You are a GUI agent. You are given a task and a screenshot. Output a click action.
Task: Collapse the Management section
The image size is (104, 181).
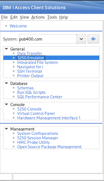pyautogui.click(x=6, y=129)
